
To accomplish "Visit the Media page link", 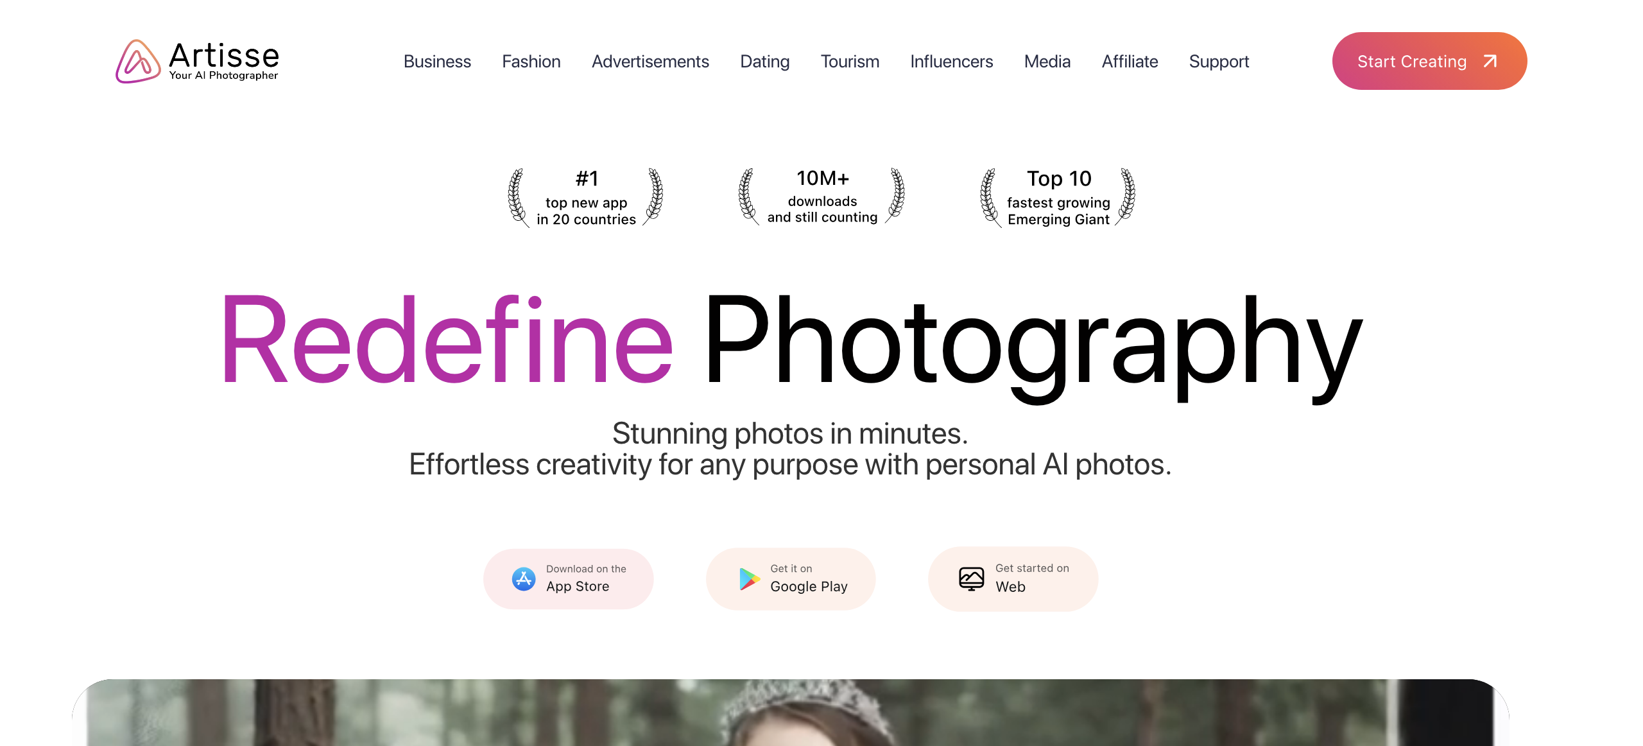I will pos(1047,62).
